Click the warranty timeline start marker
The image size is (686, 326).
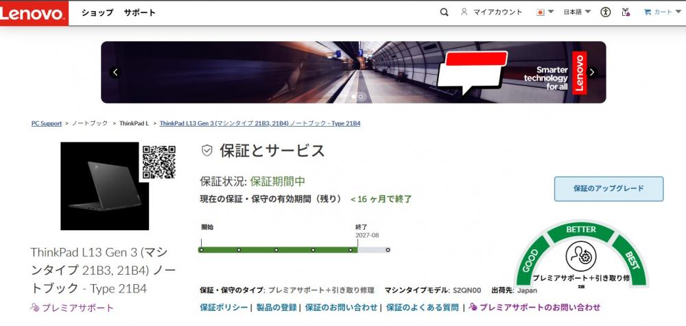coord(201,250)
